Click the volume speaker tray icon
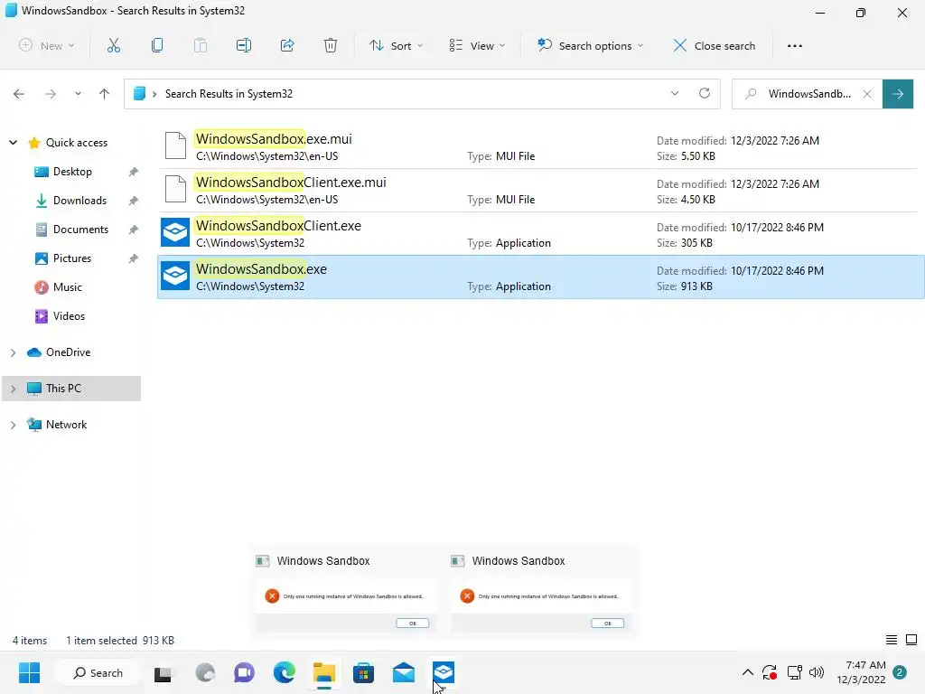 (x=817, y=672)
